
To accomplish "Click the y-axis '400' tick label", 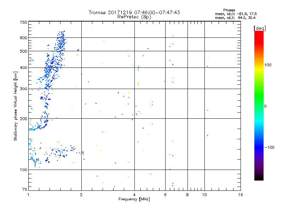I will (23, 68).
